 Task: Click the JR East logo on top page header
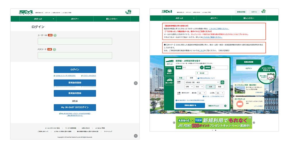[x=263, y=11]
